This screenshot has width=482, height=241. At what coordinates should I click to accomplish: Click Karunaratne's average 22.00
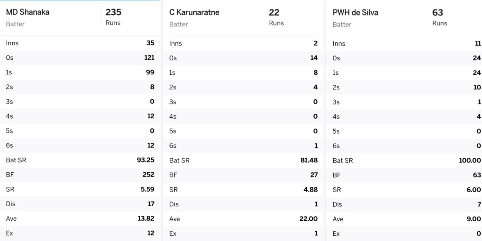click(x=309, y=219)
